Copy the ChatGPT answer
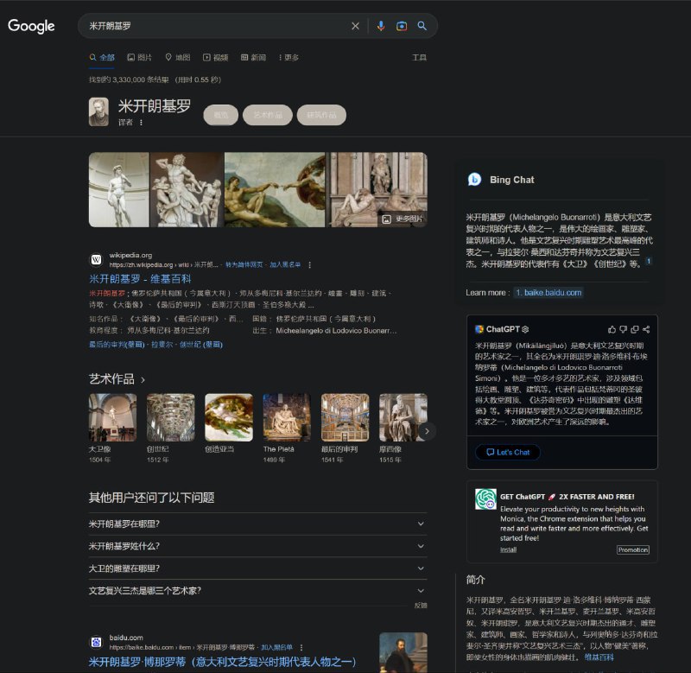This screenshot has width=691, height=673. (x=635, y=329)
